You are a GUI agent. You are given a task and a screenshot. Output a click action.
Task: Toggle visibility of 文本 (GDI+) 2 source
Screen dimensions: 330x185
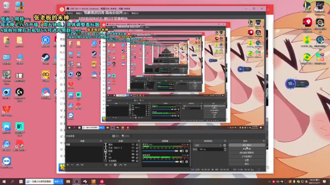133,148
